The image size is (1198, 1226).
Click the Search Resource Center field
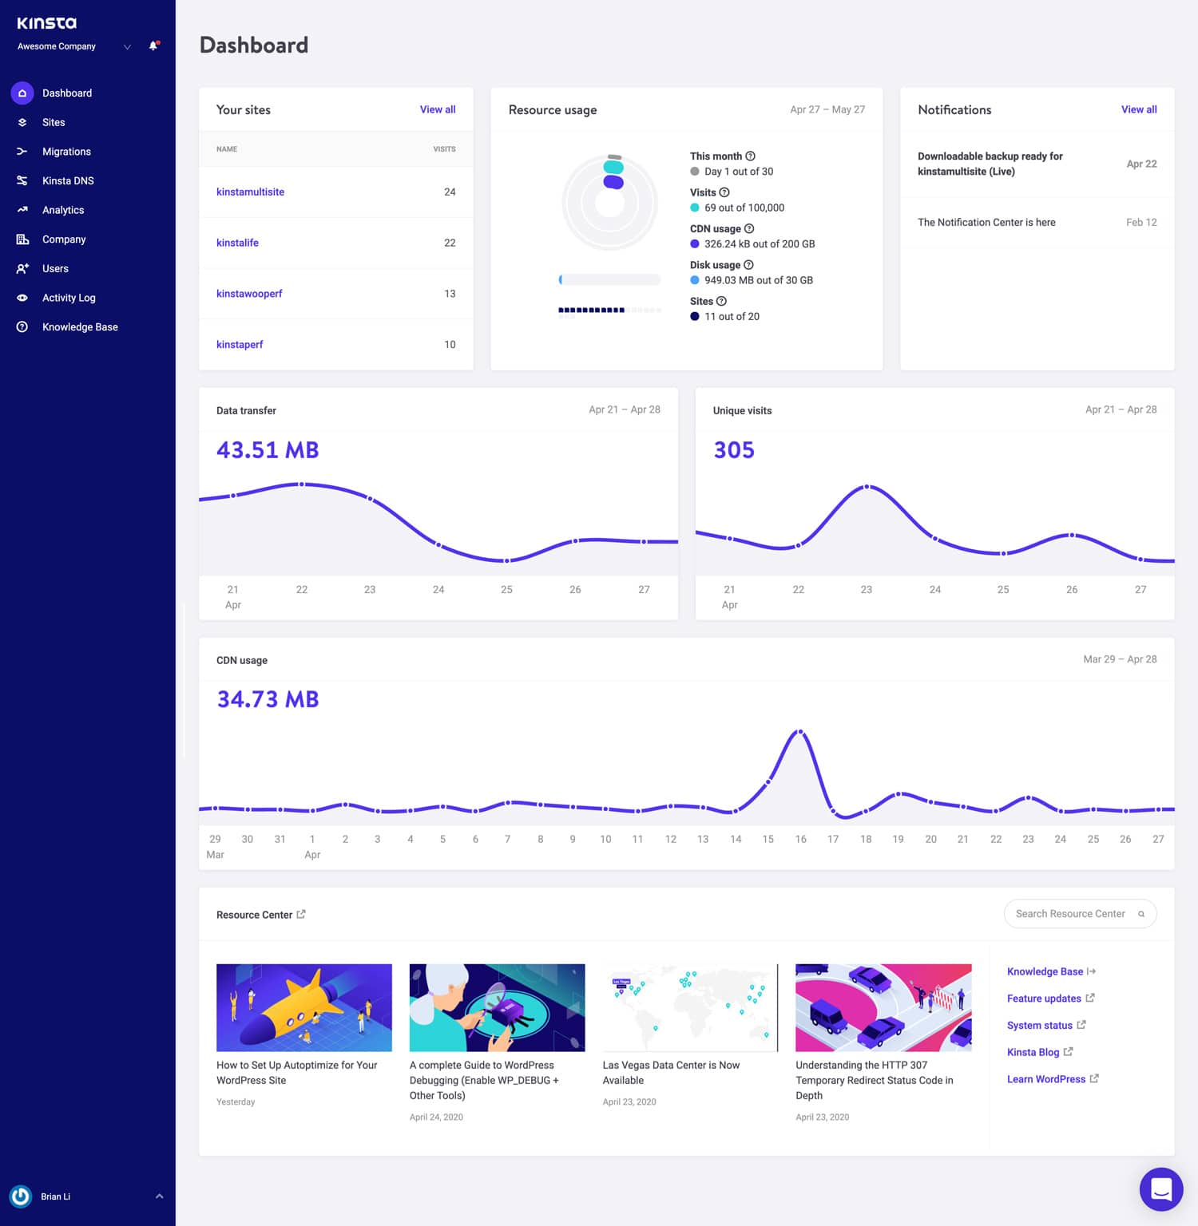[1069, 914]
